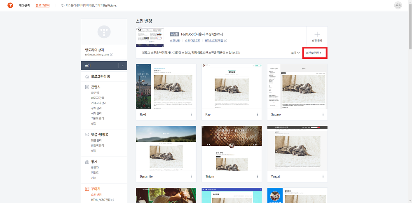412x203 pixels.
Task: Click the notice text about 관리페이지 개편
Action: [x=91, y=5]
